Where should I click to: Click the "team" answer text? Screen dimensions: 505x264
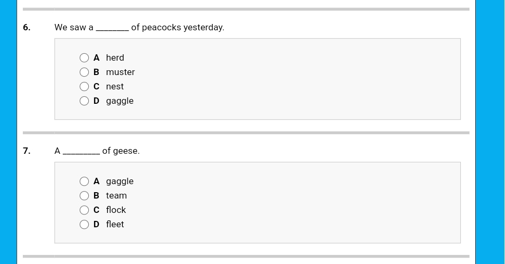[x=116, y=196]
